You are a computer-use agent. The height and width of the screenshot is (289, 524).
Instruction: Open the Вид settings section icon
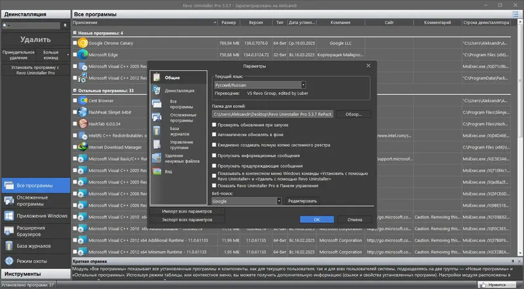point(157,171)
